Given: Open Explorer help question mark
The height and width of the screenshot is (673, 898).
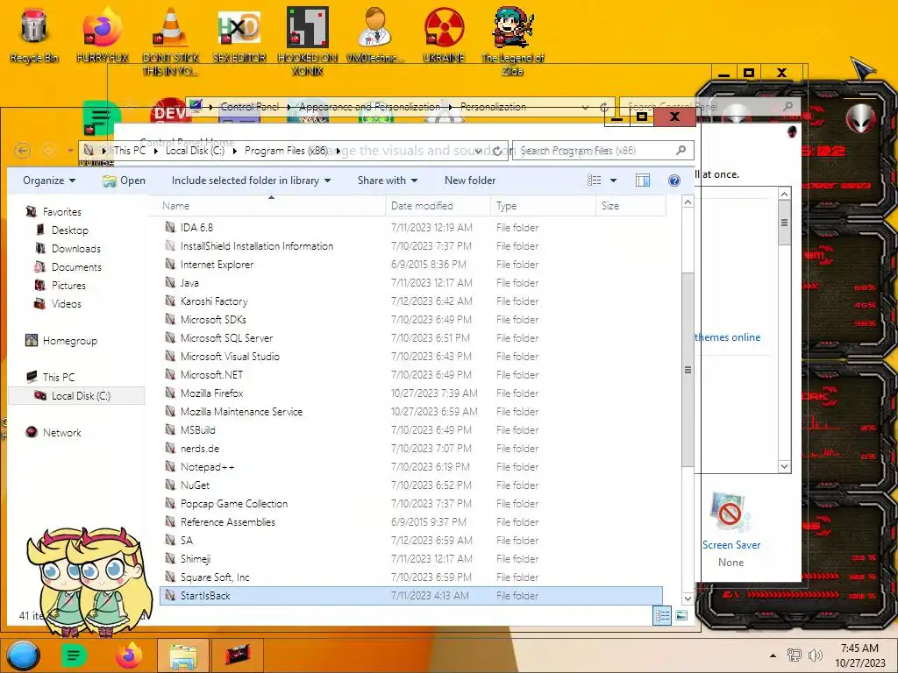Looking at the screenshot, I should point(674,181).
